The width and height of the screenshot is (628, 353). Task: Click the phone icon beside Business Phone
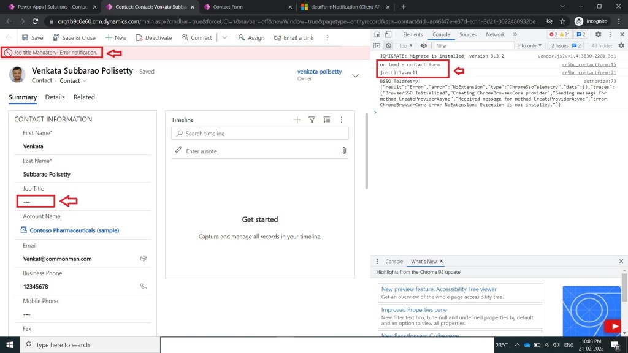[x=144, y=286]
